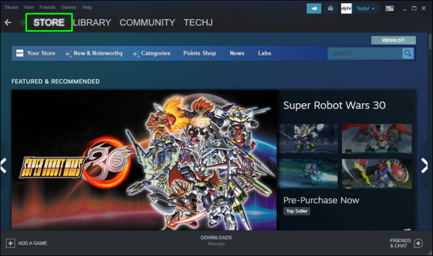This screenshot has height=256, width=433.
Task: Open the announcements megaphone icon
Action: 314,9
